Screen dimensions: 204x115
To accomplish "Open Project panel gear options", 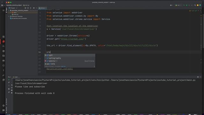I will point(34,8).
